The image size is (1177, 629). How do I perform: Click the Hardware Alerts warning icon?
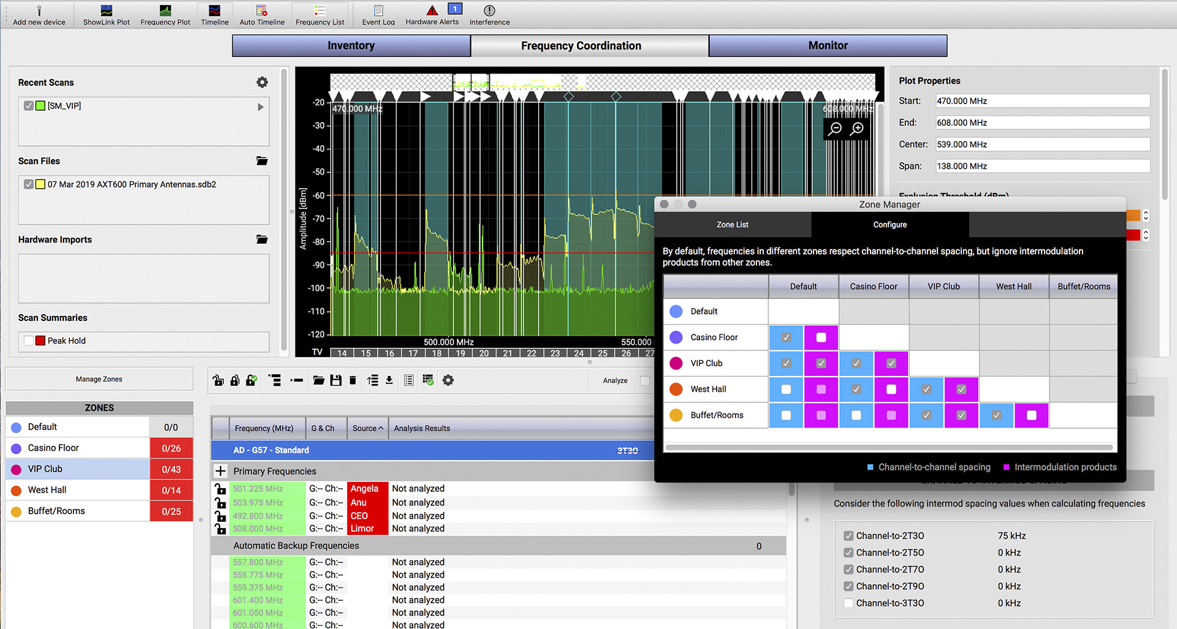(x=432, y=10)
